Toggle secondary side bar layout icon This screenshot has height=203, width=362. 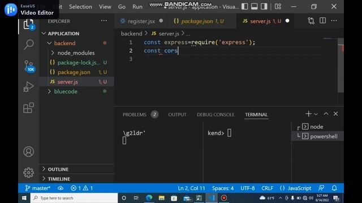pos(264,6)
